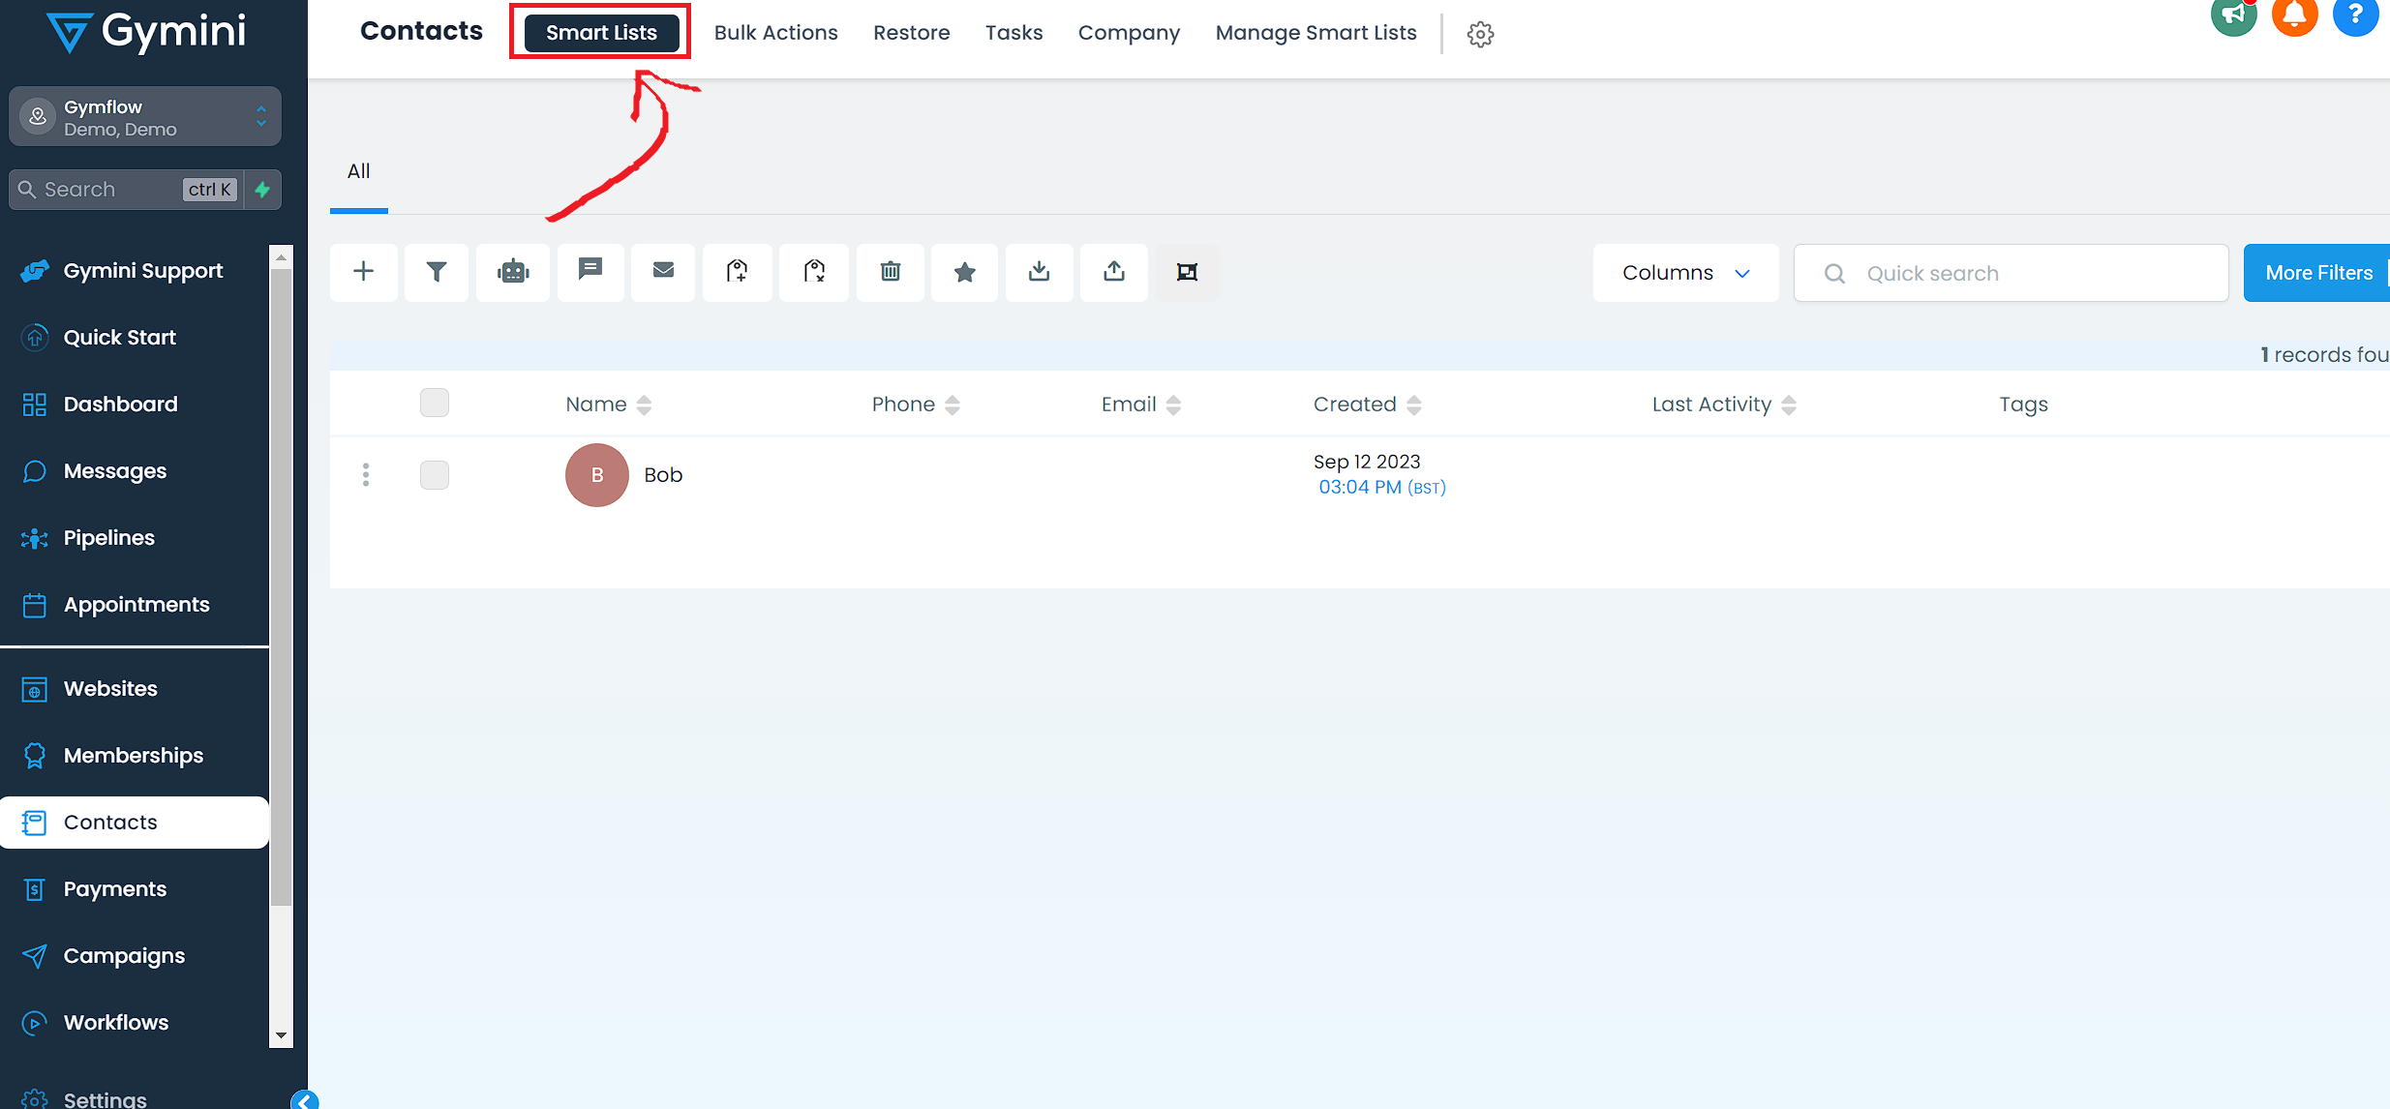This screenshot has height=1109, width=2390.
Task: Click the More Filters button
Action: point(2317,273)
